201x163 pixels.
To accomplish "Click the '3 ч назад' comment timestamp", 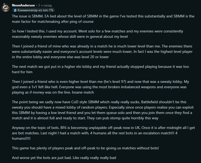I will (45, 5).
